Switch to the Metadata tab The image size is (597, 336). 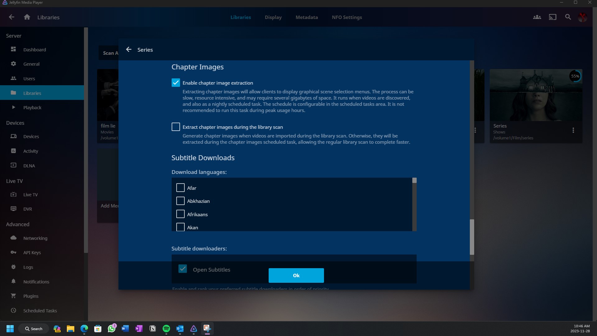pos(307,17)
